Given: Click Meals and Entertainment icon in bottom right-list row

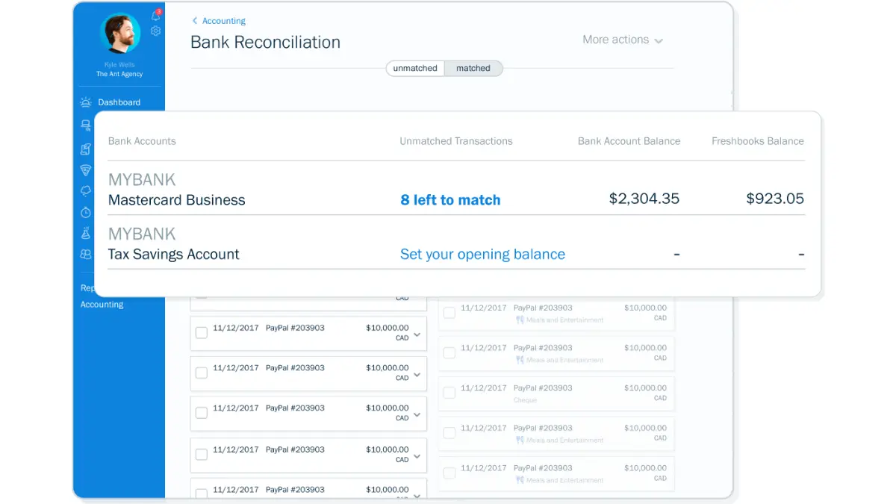Looking at the screenshot, I should tap(520, 480).
